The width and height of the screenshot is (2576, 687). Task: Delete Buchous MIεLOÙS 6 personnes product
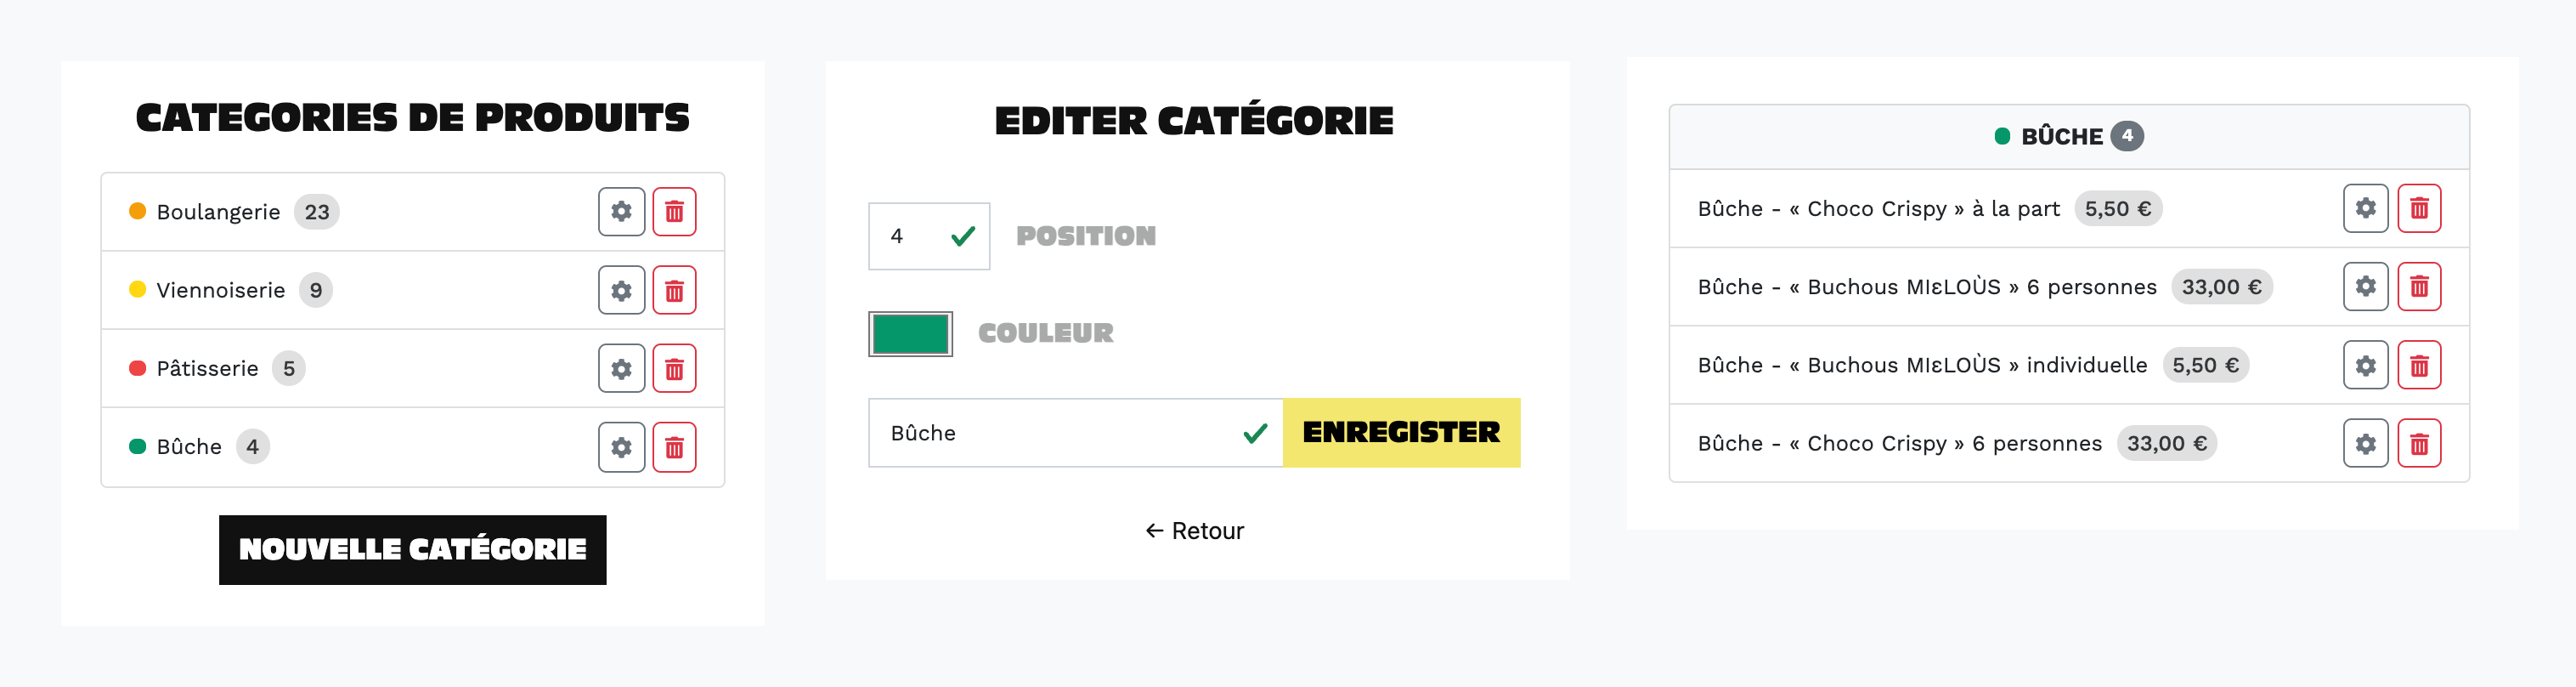pos(2418,287)
